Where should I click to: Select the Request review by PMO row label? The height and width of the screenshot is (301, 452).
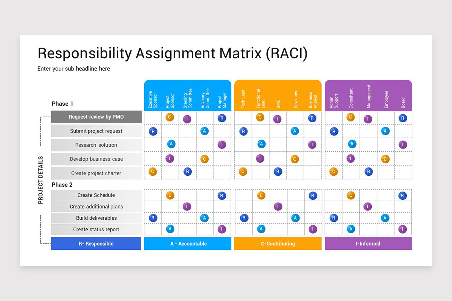click(x=96, y=117)
